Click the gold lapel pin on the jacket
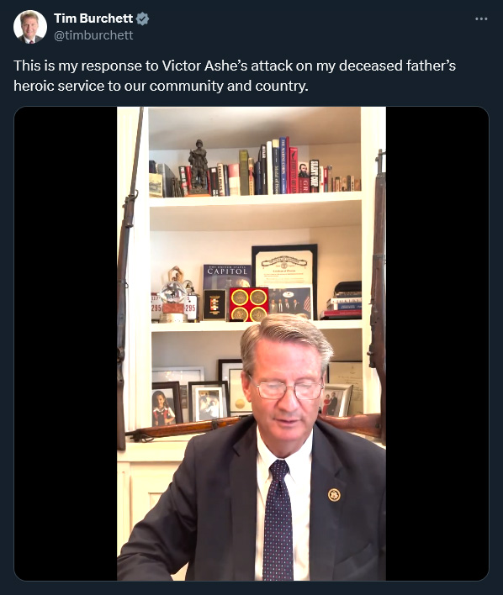The width and height of the screenshot is (503, 595). 334,494
